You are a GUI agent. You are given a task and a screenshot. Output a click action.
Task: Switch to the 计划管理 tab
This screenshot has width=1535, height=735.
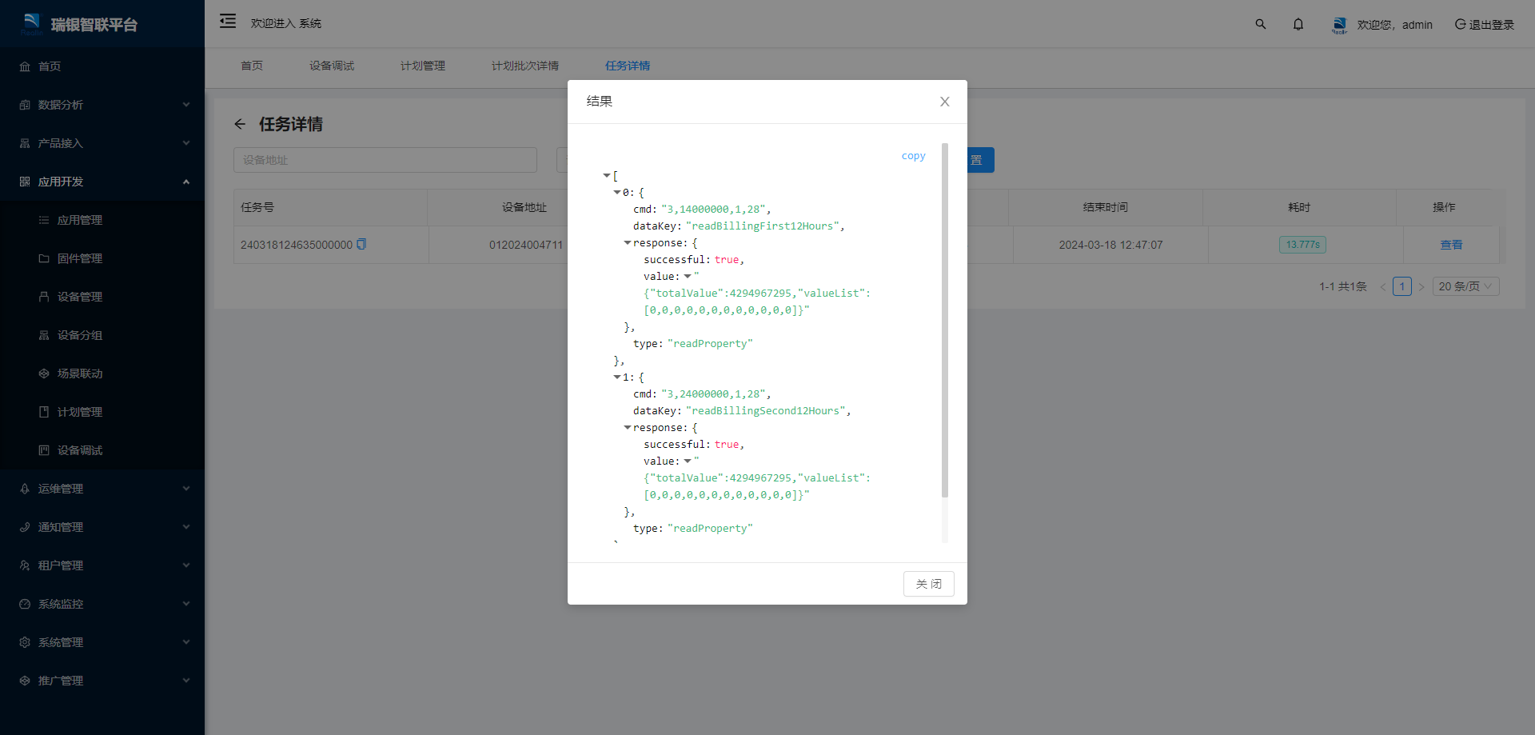coord(423,66)
